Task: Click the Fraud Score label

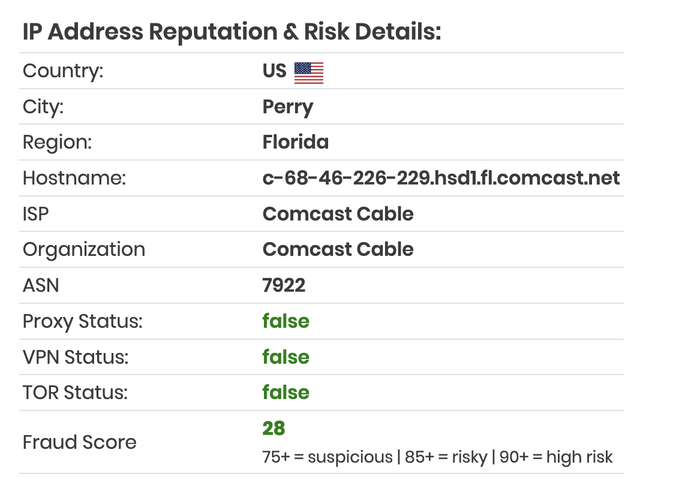Action: (80, 442)
